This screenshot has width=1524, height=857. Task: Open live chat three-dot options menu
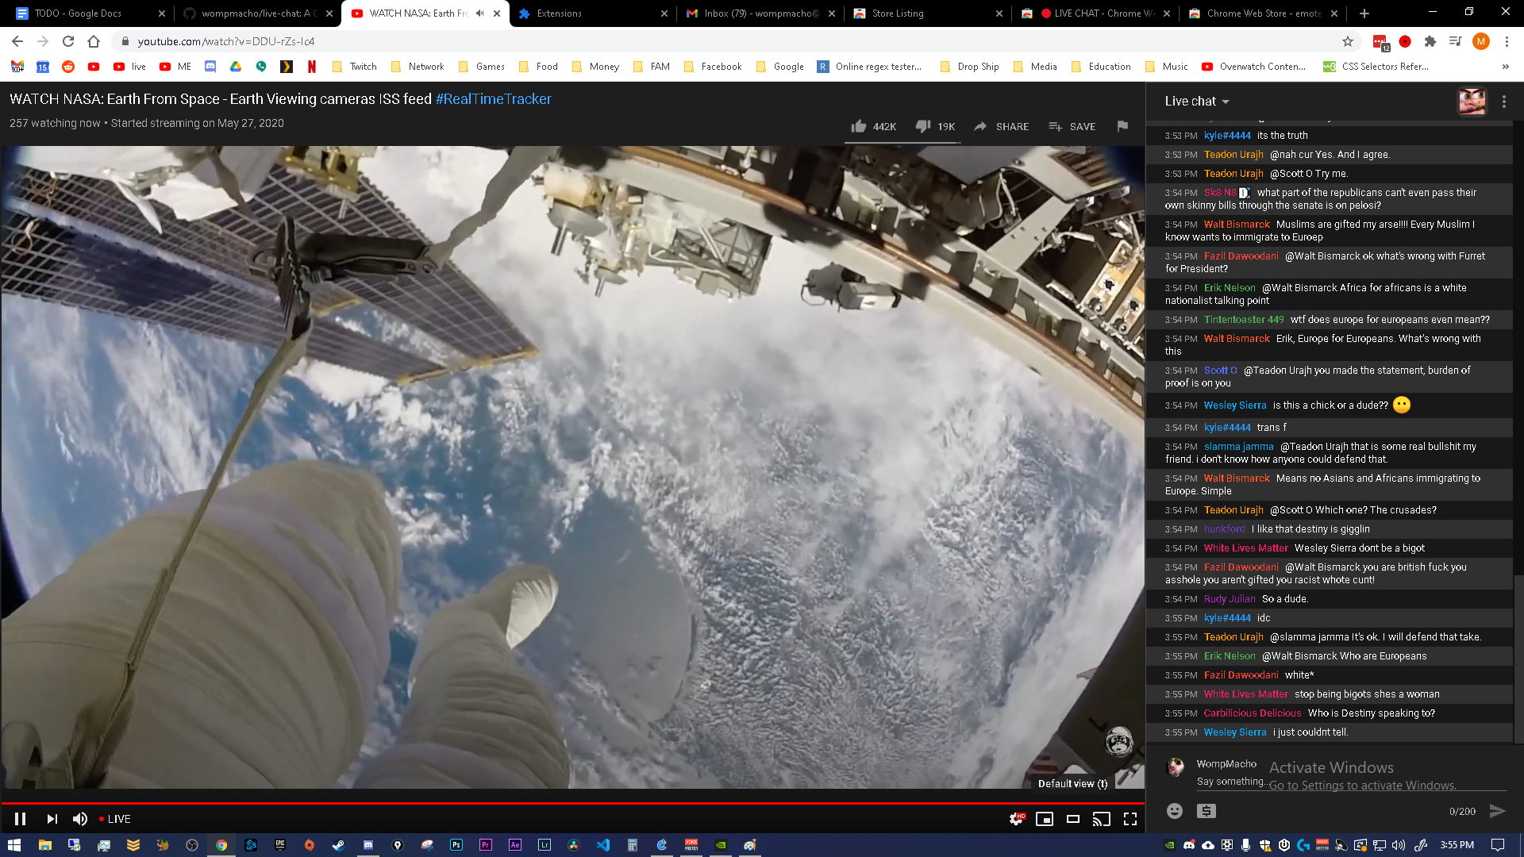click(1504, 102)
